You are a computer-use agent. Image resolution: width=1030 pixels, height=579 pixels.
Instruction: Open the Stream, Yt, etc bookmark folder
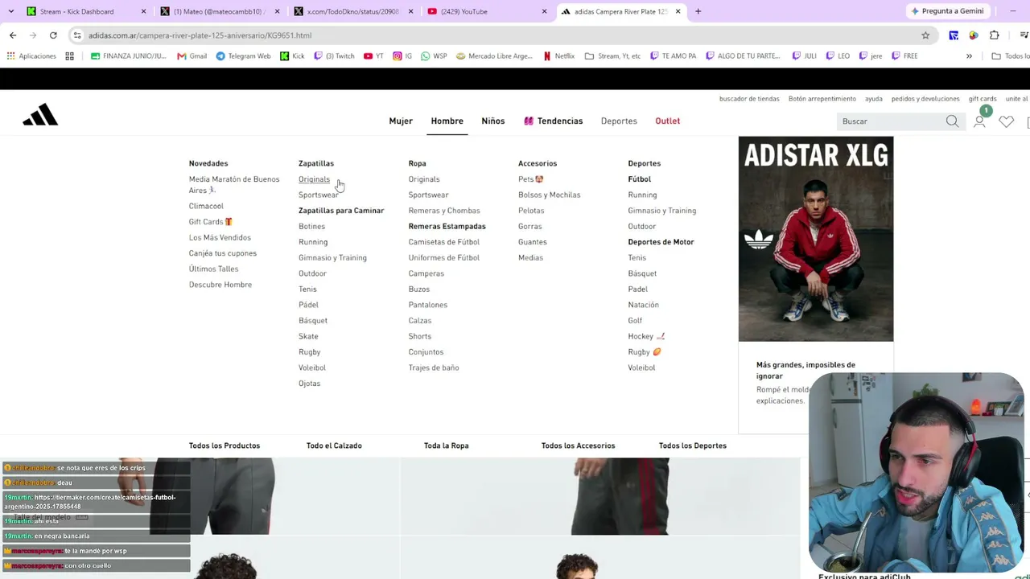613,56
